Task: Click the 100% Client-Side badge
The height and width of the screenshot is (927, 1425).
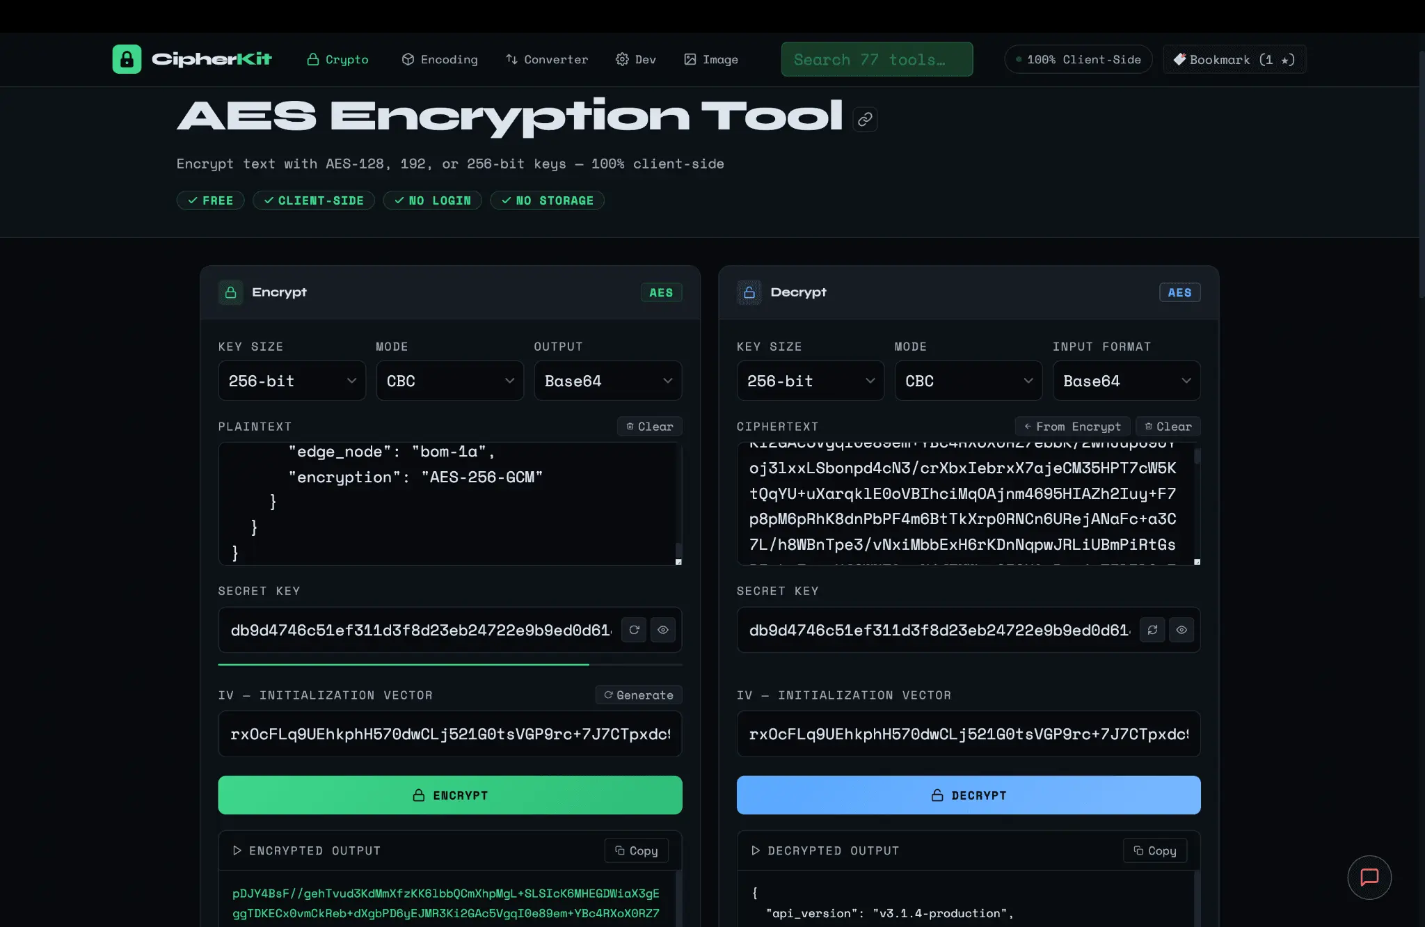Action: pos(1078,59)
